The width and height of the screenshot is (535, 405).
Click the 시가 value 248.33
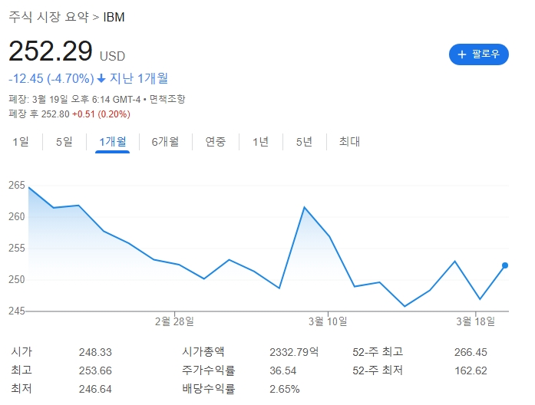(95, 352)
